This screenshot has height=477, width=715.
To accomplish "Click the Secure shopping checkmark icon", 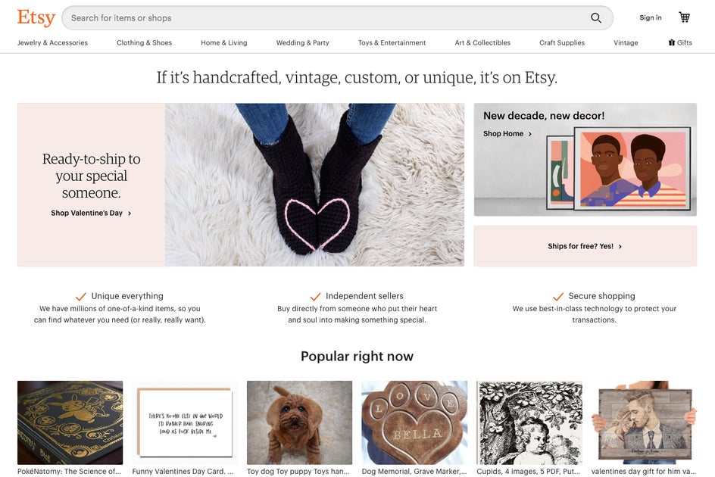I will (x=558, y=296).
